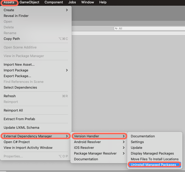Screen dimensions: 185x172
Task: Open the Component menu
Action: point(54,2)
